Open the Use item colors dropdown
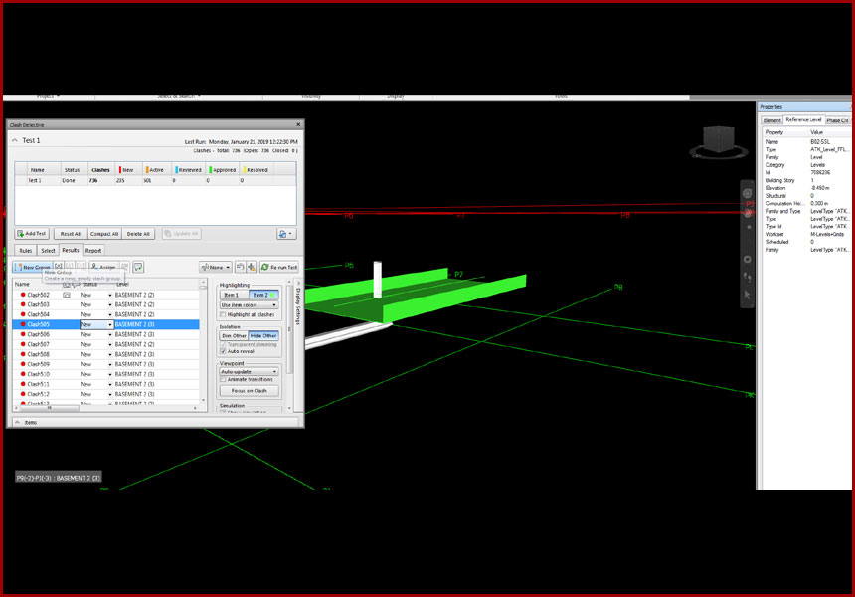Viewport: 855px width, 597px height. (249, 305)
